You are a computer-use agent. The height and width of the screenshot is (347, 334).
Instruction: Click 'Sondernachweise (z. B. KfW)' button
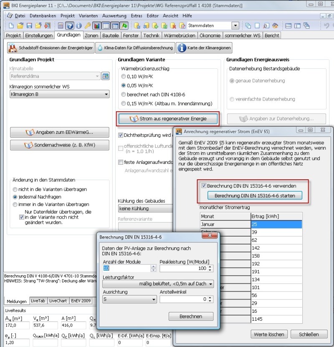[x=60, y=145]
